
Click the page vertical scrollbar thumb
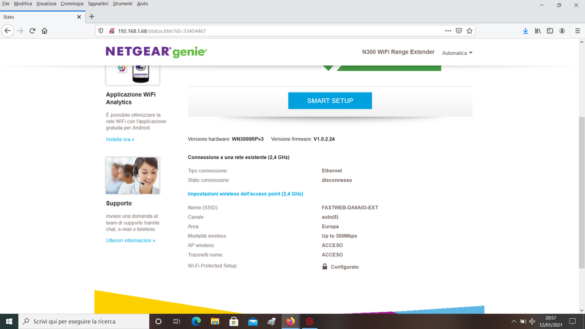coord(582,192)
